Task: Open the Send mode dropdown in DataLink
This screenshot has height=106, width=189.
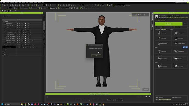Action: click(x=165, y=27)
